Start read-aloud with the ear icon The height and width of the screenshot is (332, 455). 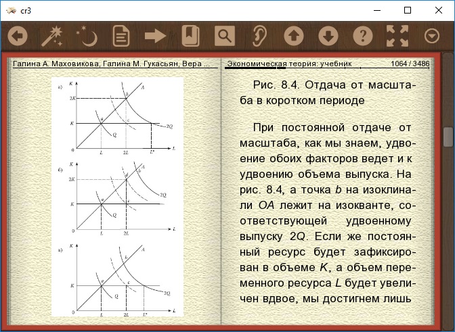259,36
